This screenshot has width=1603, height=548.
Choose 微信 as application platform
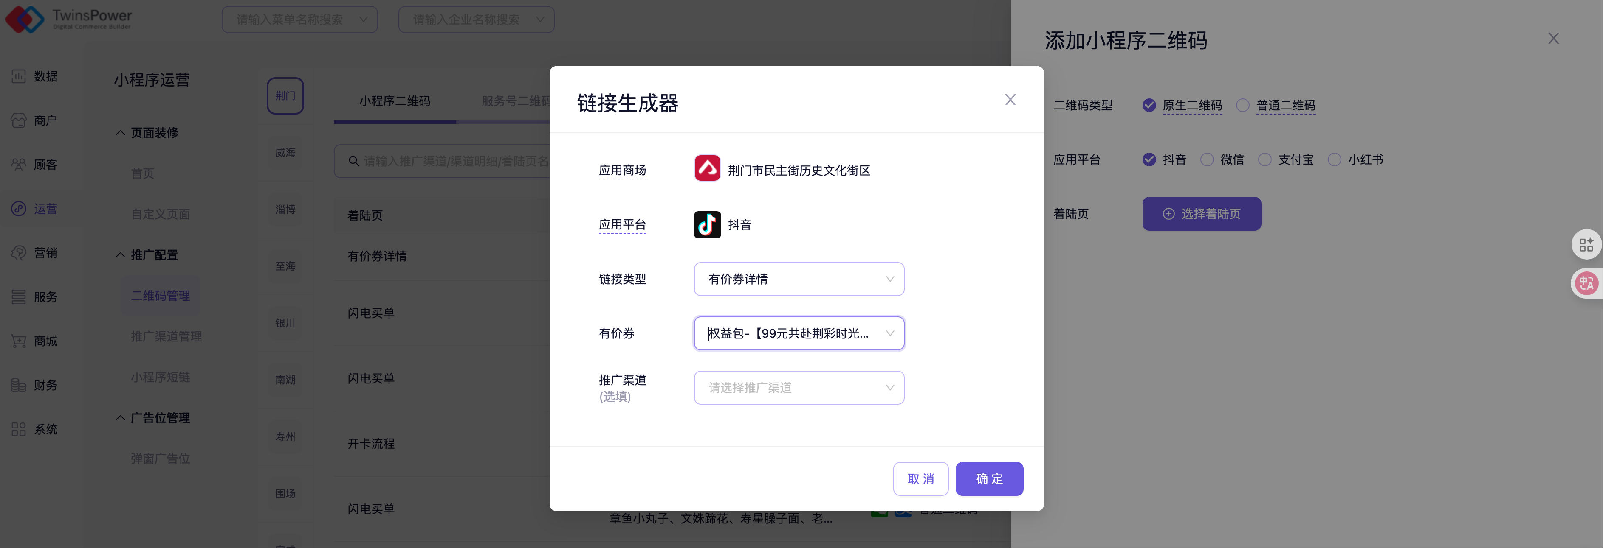coord(1207,159)
